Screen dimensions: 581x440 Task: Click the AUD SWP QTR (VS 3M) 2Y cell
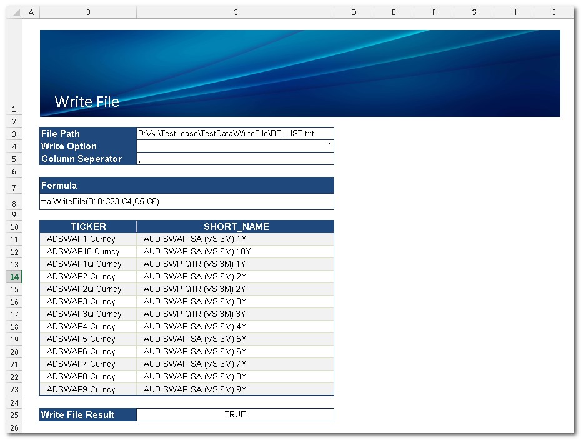click(235, 289)
